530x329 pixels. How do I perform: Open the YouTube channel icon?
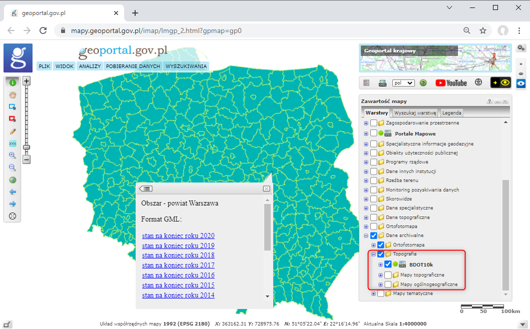(x=451, y=83)
